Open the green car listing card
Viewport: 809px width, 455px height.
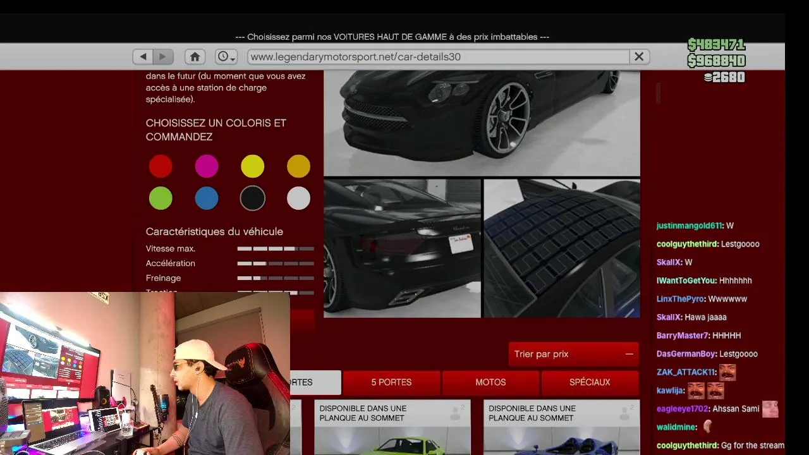(x=392, y=427)
